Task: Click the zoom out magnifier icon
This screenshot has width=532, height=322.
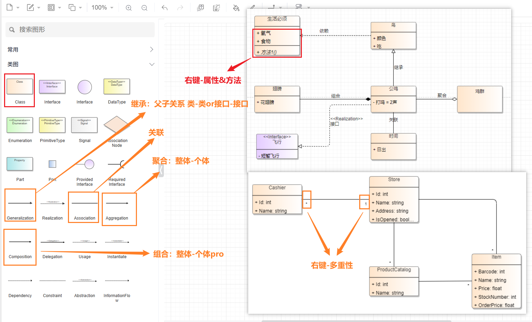Action: [x=144, y=8]
